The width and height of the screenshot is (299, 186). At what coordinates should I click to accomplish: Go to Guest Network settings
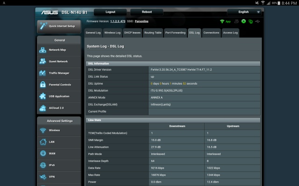(x=58, y=61)
